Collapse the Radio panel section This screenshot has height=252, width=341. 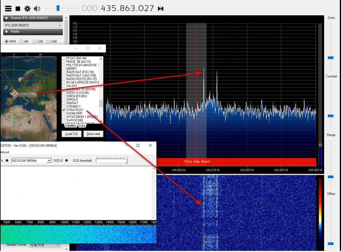(x=6, y=32)
